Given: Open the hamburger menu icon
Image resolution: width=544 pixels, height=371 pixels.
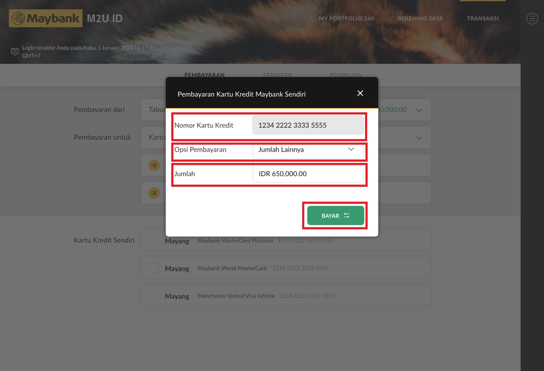Looking at the screenshot, I should (x=532, y=19).
